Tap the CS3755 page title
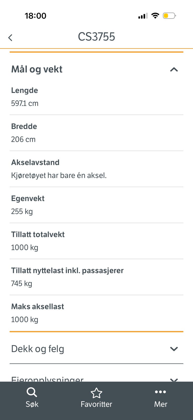 tap(96, 37)
